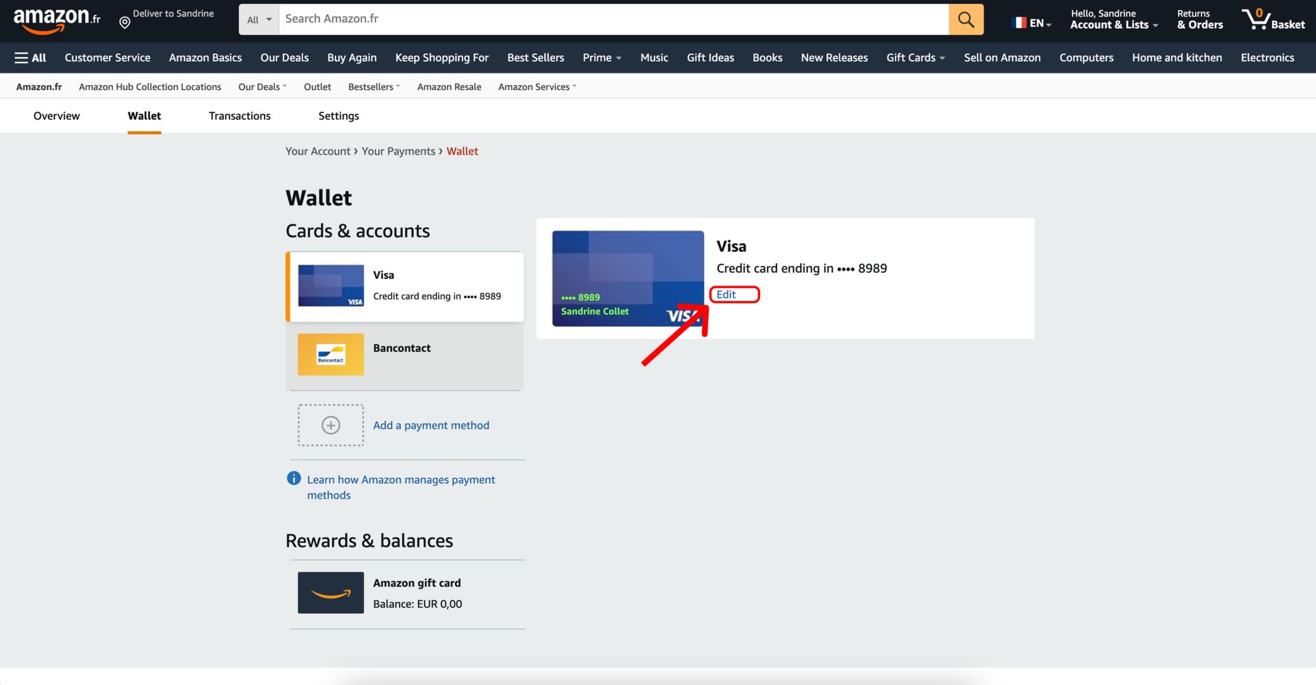Open Returns & Orders
The image size is (1316, 685).
[x=1200, y=19]
